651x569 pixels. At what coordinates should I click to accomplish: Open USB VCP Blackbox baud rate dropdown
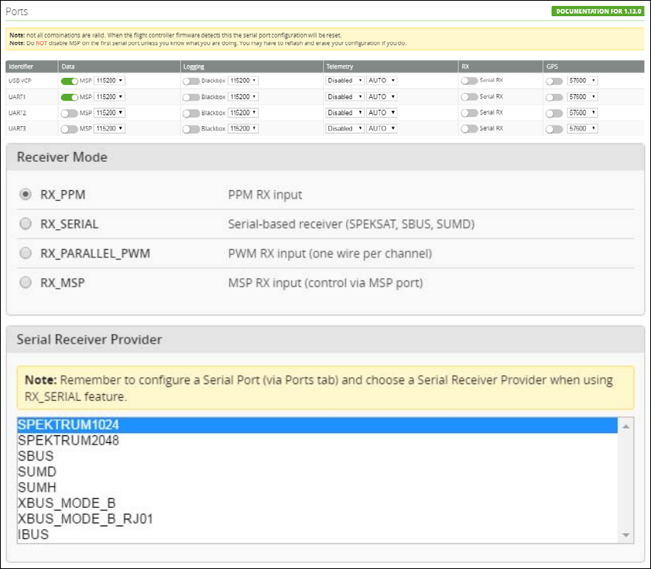(x=243, y=80)
